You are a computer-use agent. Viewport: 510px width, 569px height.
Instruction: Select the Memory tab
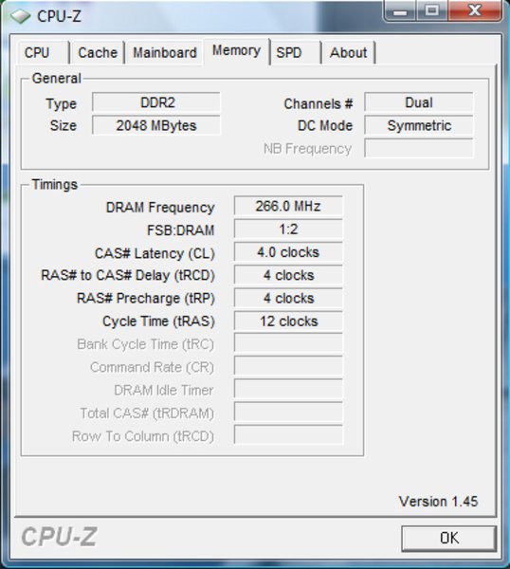coord(236,51)
